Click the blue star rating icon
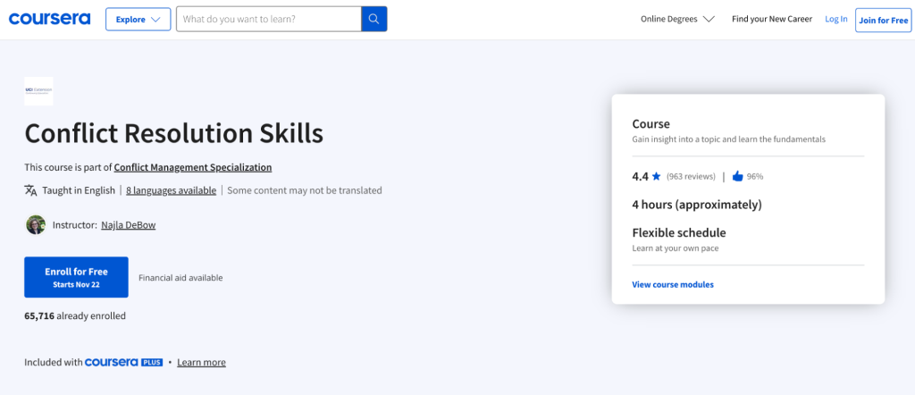This screenshot has height=395, width=915. [657, 176]
